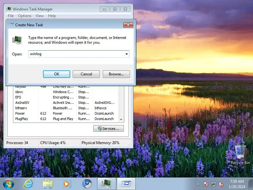Select the bthserv service row
Screen dimensions: 253x190
click(66, 108)
